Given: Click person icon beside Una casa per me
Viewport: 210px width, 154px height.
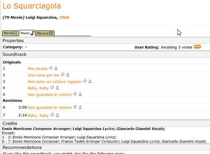Looking at the screenshot, I should (68, 75).
